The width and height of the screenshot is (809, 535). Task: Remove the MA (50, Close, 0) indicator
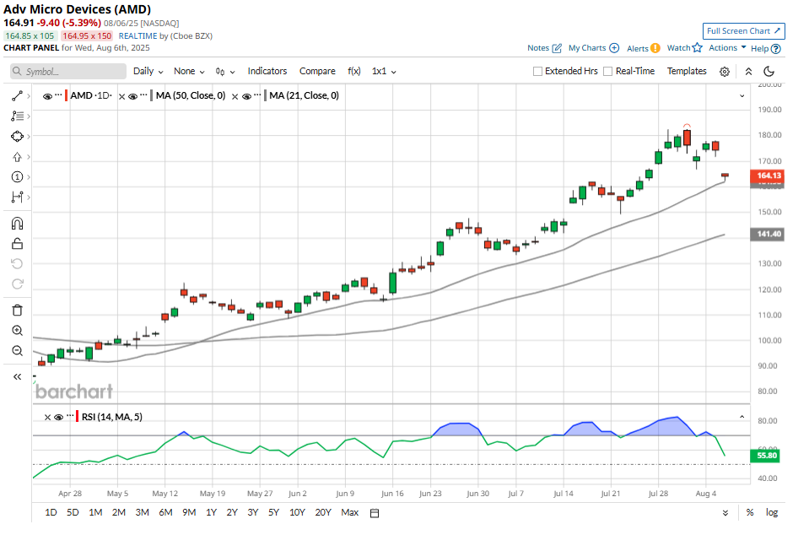coord(121,96)
